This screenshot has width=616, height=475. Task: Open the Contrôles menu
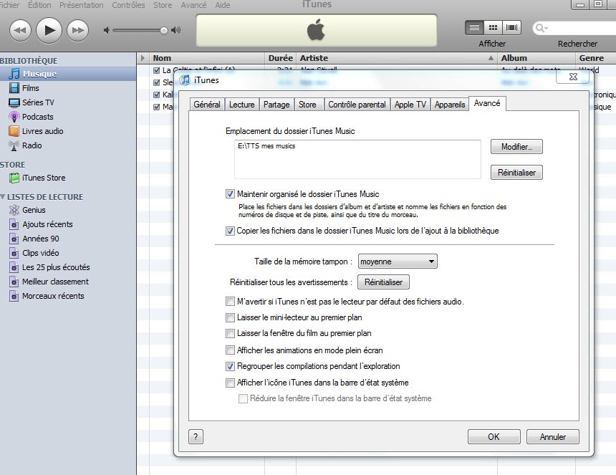128,5
